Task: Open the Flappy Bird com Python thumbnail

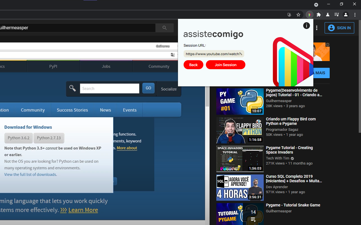Action: pos(240,130)
